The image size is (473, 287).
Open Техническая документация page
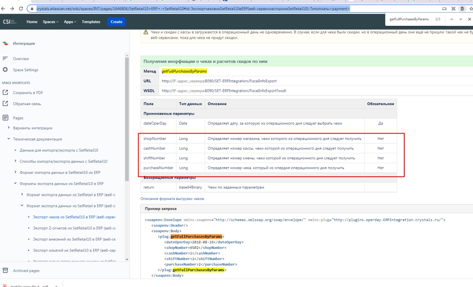37,139
